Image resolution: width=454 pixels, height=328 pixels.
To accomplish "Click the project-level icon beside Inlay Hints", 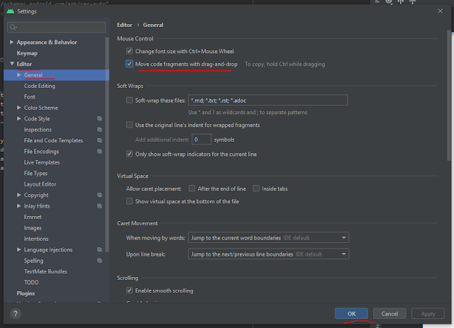I will (100, 206).
